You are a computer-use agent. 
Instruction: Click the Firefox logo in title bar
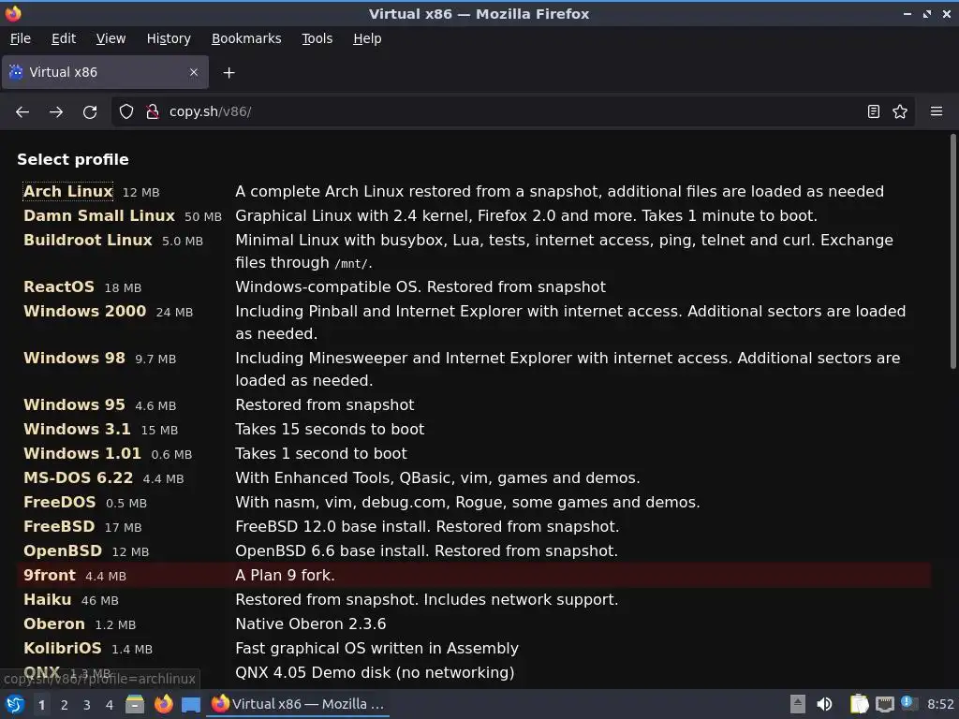point(13,13)
